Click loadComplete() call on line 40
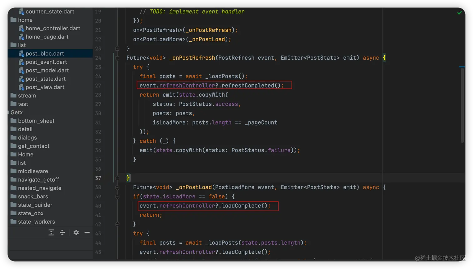 coord(244,206)
